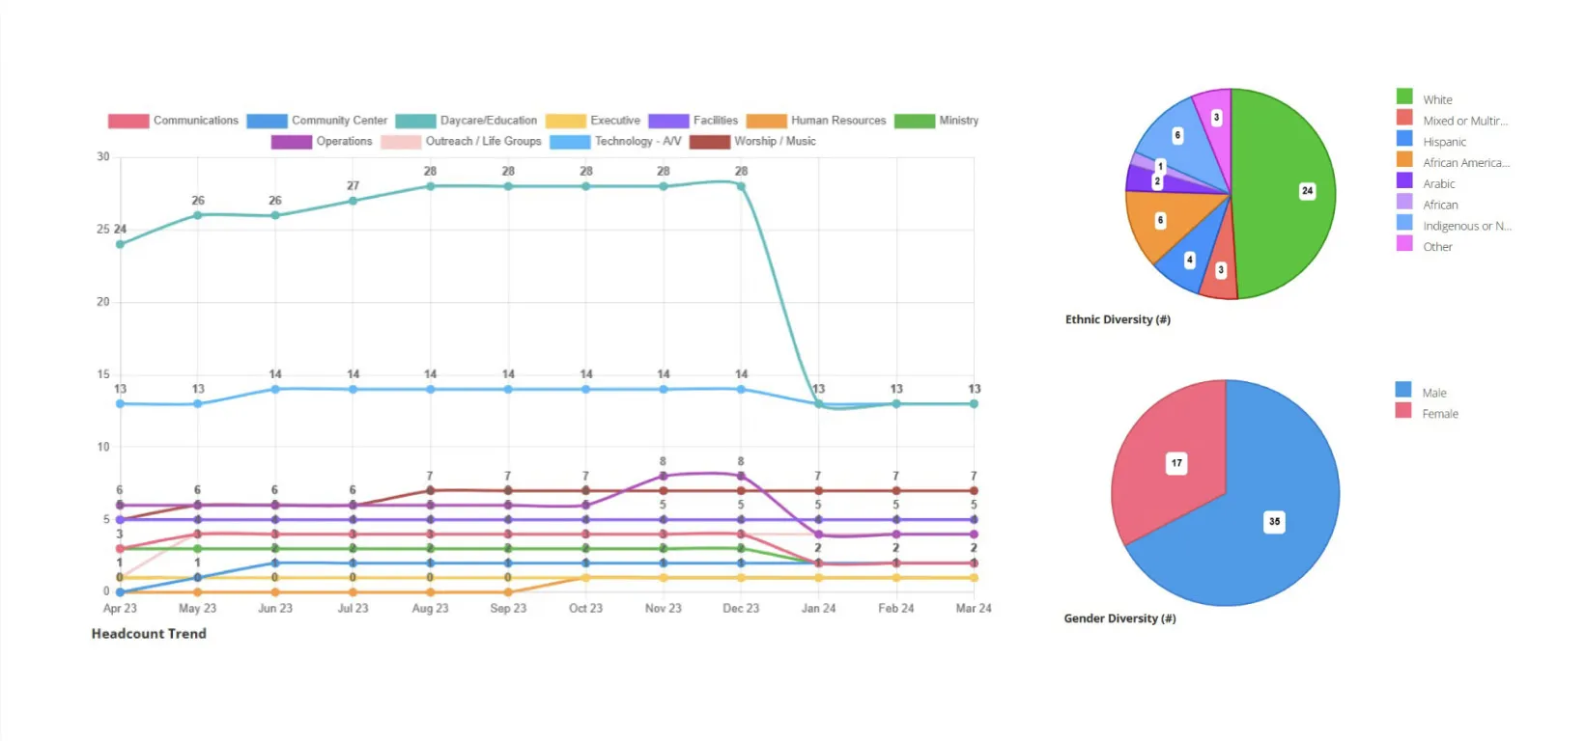Click the Gender Diversity (#) chart title
This screenshot has height=741, width=1586.
tap(1119, 618)
